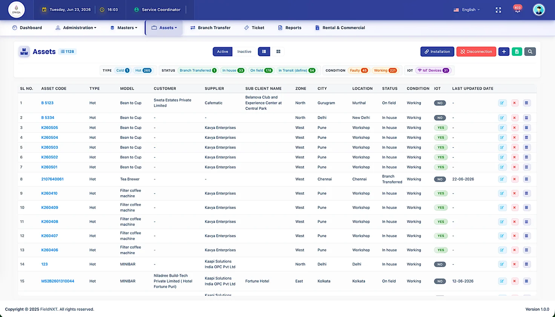
Task: Open asset code B 5123 link
Action: [47, 103]
